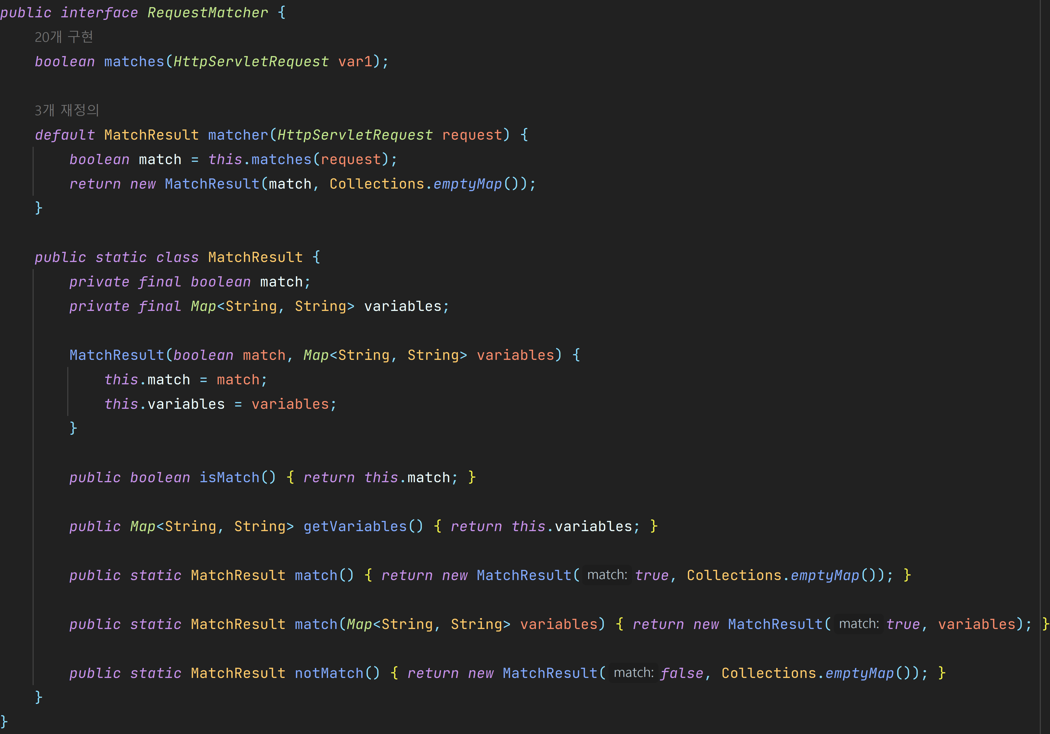This screenshot has height=734, width=1050.
Task: Click 'Collections' in matcher's return statement
Action: tap(377, 184)
